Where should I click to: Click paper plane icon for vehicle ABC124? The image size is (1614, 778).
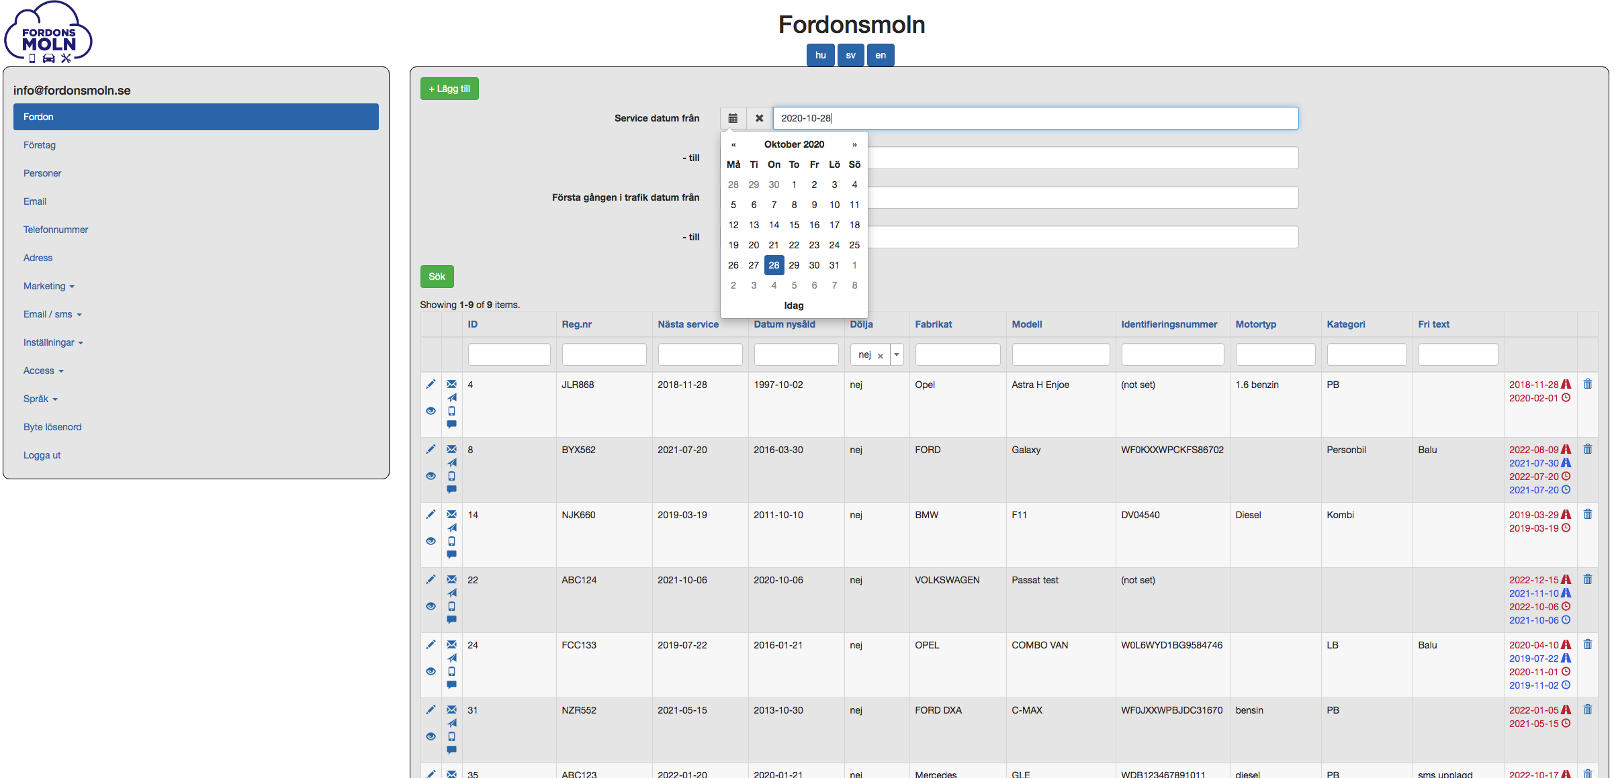pyautogui.click(x=452, y=593)
